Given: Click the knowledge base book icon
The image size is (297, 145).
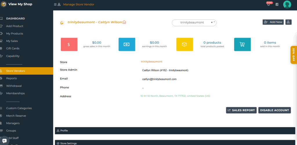Looking at the screenshot, I should 277,5.
